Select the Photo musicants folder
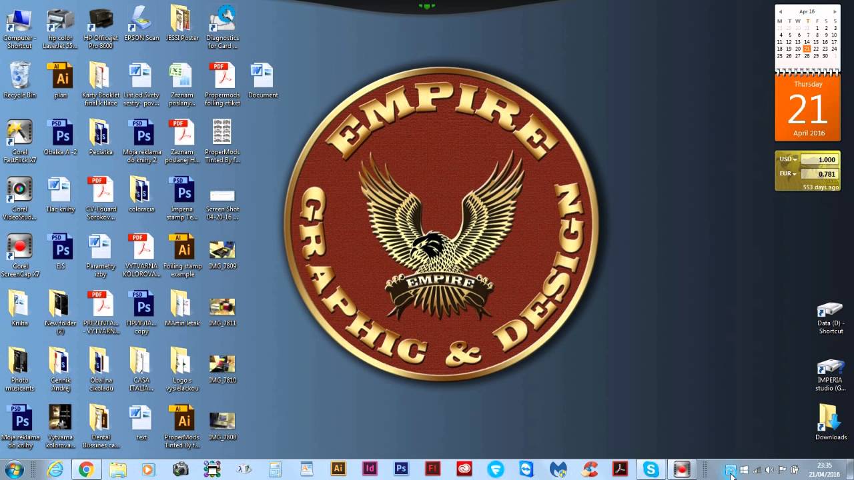Image resolution: width=854 pixels, height=480 pixels. pos(19,369)
